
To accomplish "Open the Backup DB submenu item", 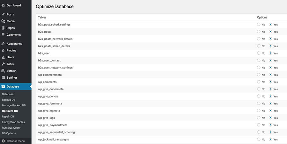I will pos(9,100).
